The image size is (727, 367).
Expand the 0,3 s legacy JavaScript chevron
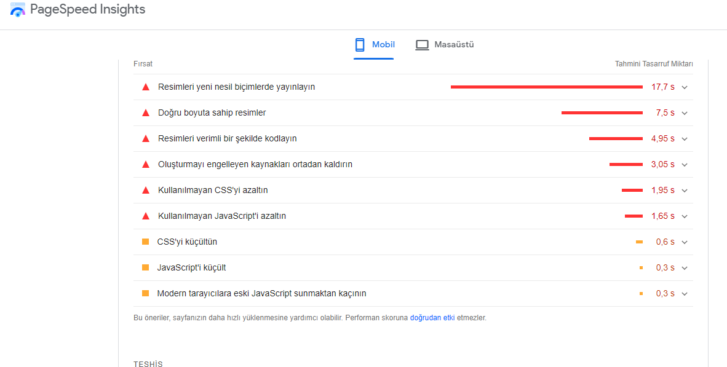pos(685,294)
